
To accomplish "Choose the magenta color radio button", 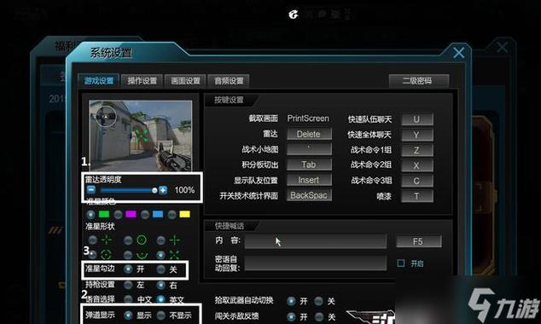I will [x=118, y=215].
